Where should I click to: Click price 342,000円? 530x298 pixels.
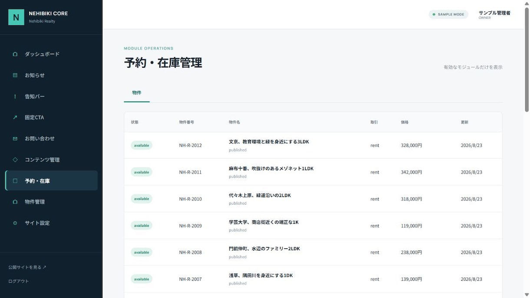pyautogui.click(x=411, y=172)
